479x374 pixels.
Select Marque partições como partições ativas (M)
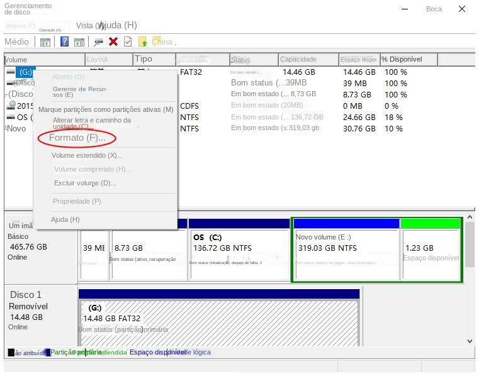click(x=106, y=109)
